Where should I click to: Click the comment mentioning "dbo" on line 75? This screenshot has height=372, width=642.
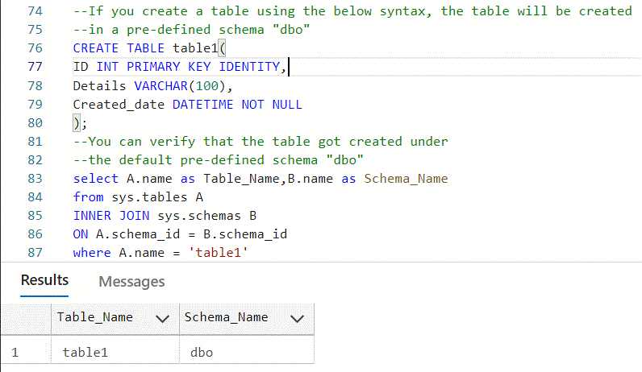(x=192, y=30)
